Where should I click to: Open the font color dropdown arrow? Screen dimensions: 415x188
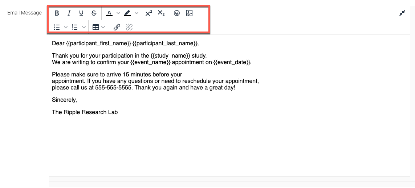coord(118,13)
